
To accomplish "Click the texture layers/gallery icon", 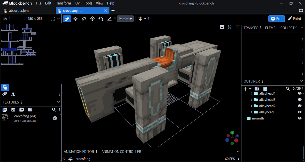I will click(x=22, y=110).
